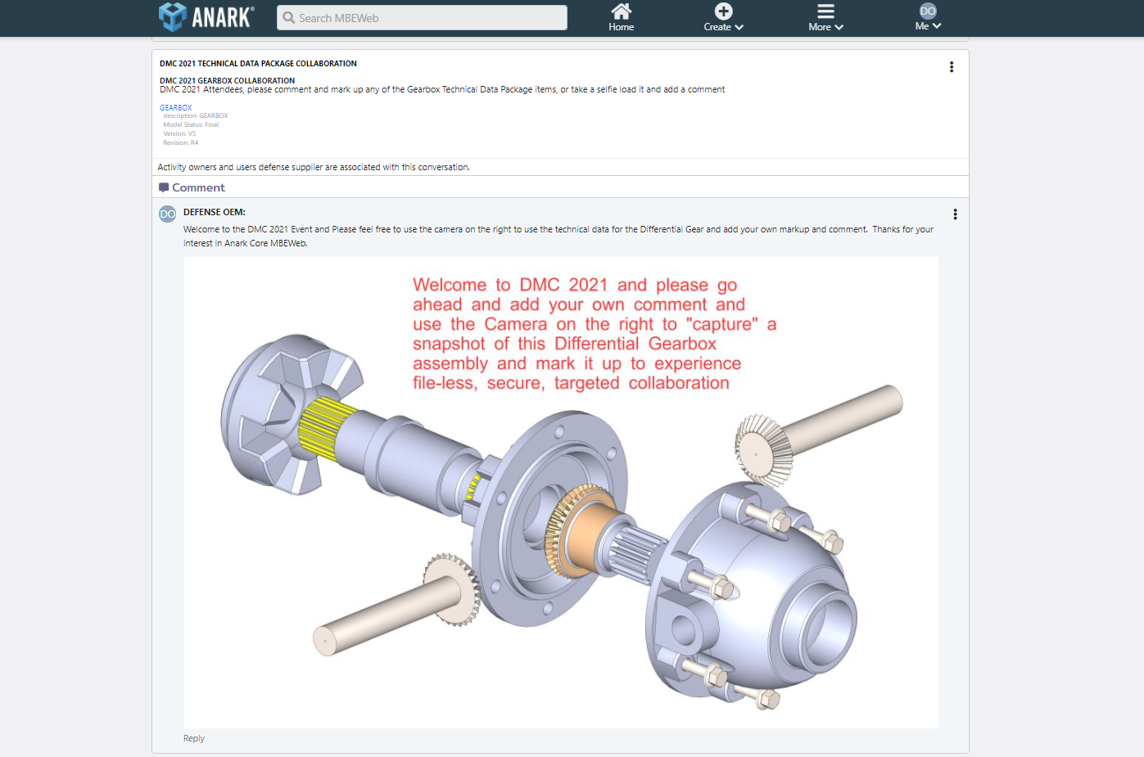Screen dimensions: 1144x757
Task: Open the GEARBOX model link
Action: point(176,107)
